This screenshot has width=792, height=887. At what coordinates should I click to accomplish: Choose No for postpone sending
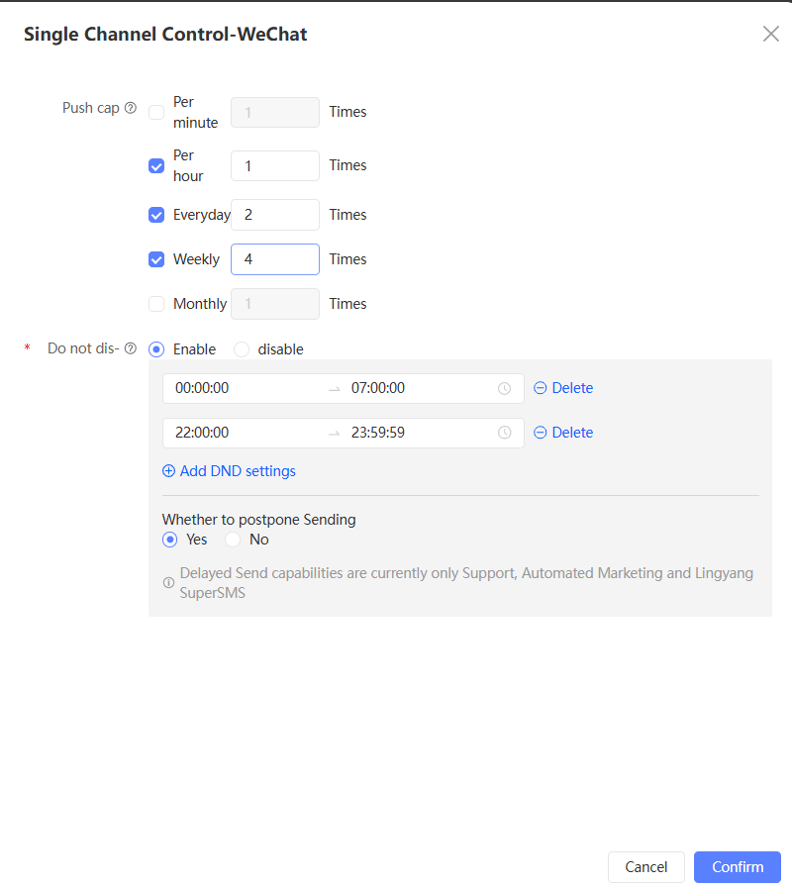(233, 540)
